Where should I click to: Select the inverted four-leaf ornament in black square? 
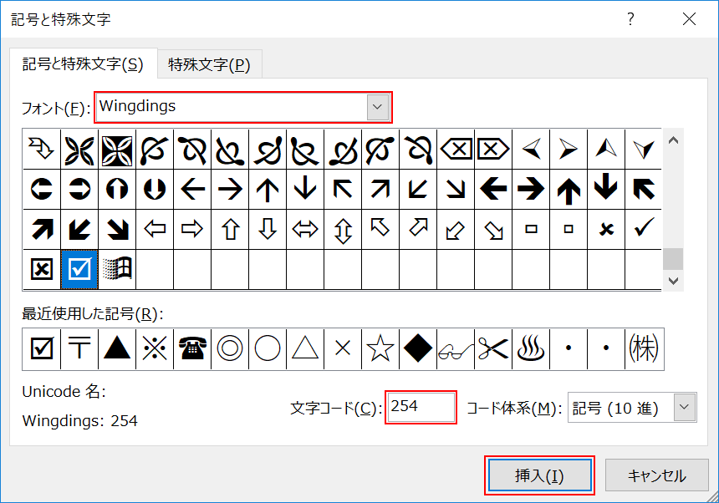coord(117,149)
